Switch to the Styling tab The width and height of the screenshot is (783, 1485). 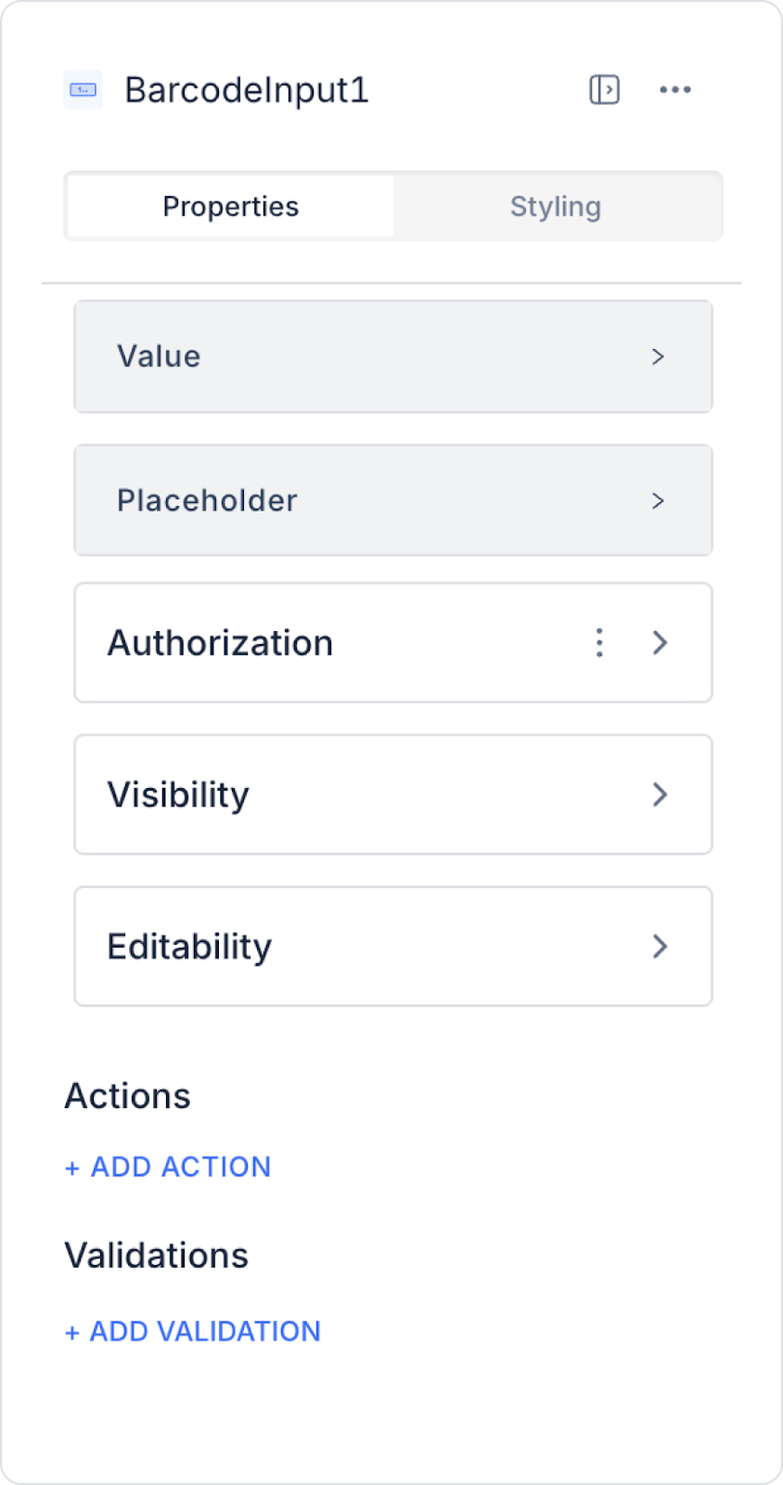[x=556, y=206]
